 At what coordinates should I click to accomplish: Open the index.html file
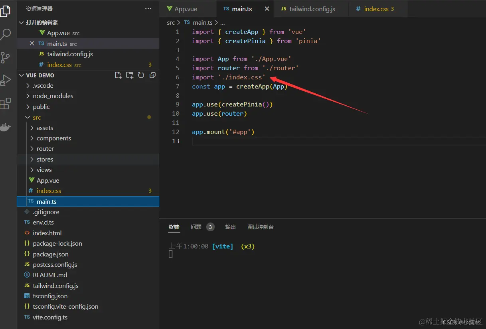88,233
